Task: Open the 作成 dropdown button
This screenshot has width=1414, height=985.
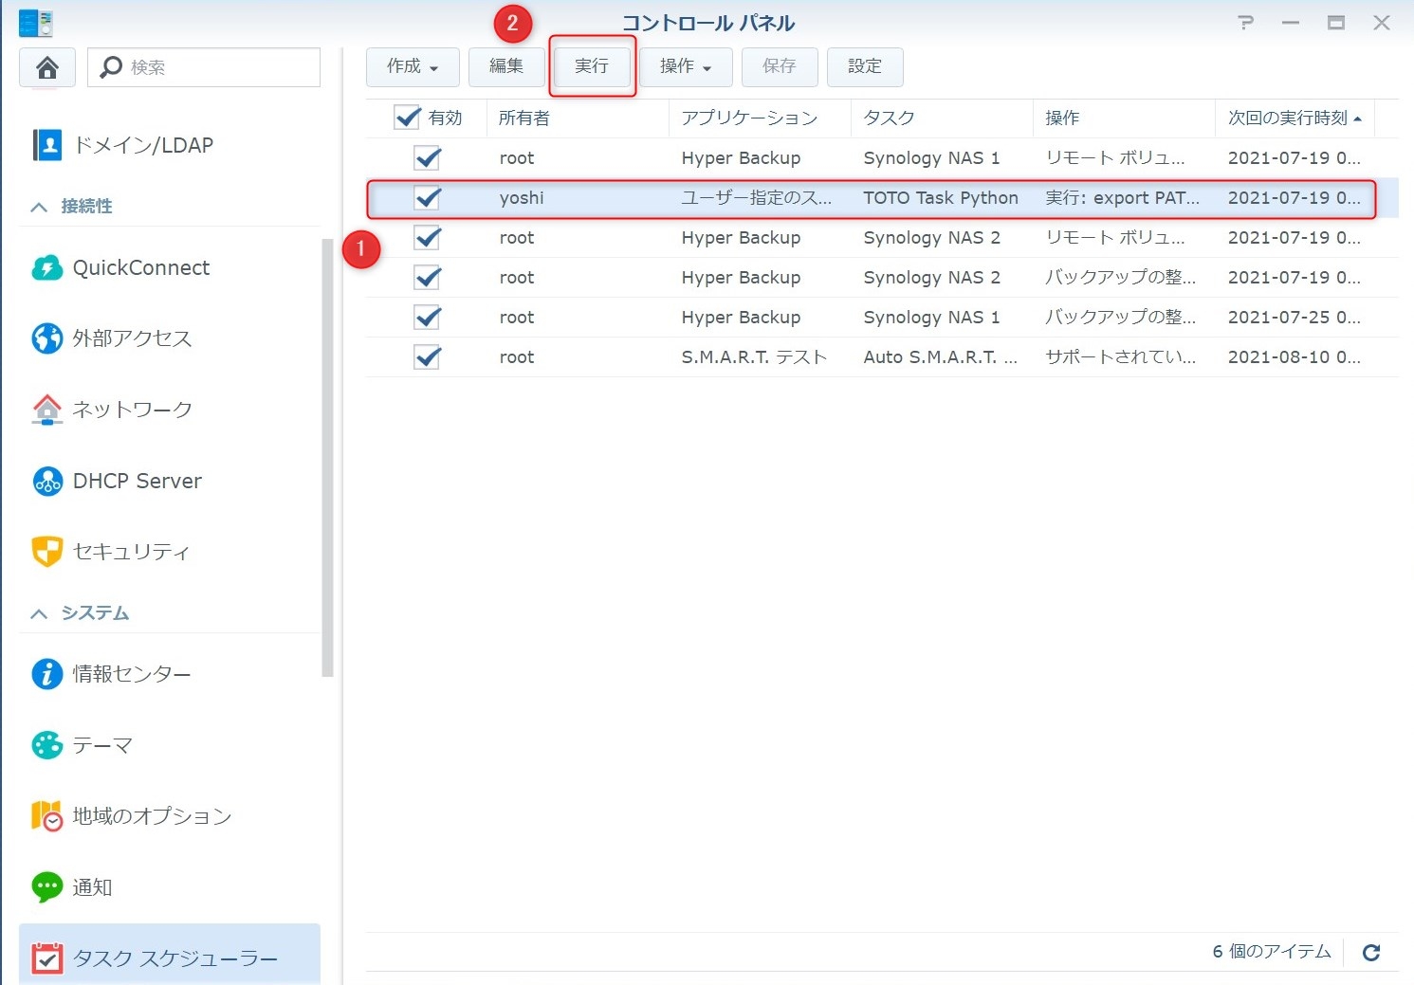Action: [413, 66]
